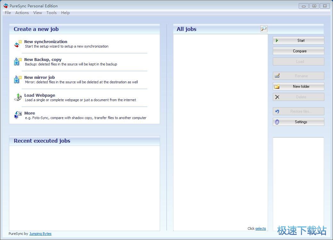This screenshot has width=333, height=240.
Task: Click the pencil icon on Rename button
Action: 277,76
